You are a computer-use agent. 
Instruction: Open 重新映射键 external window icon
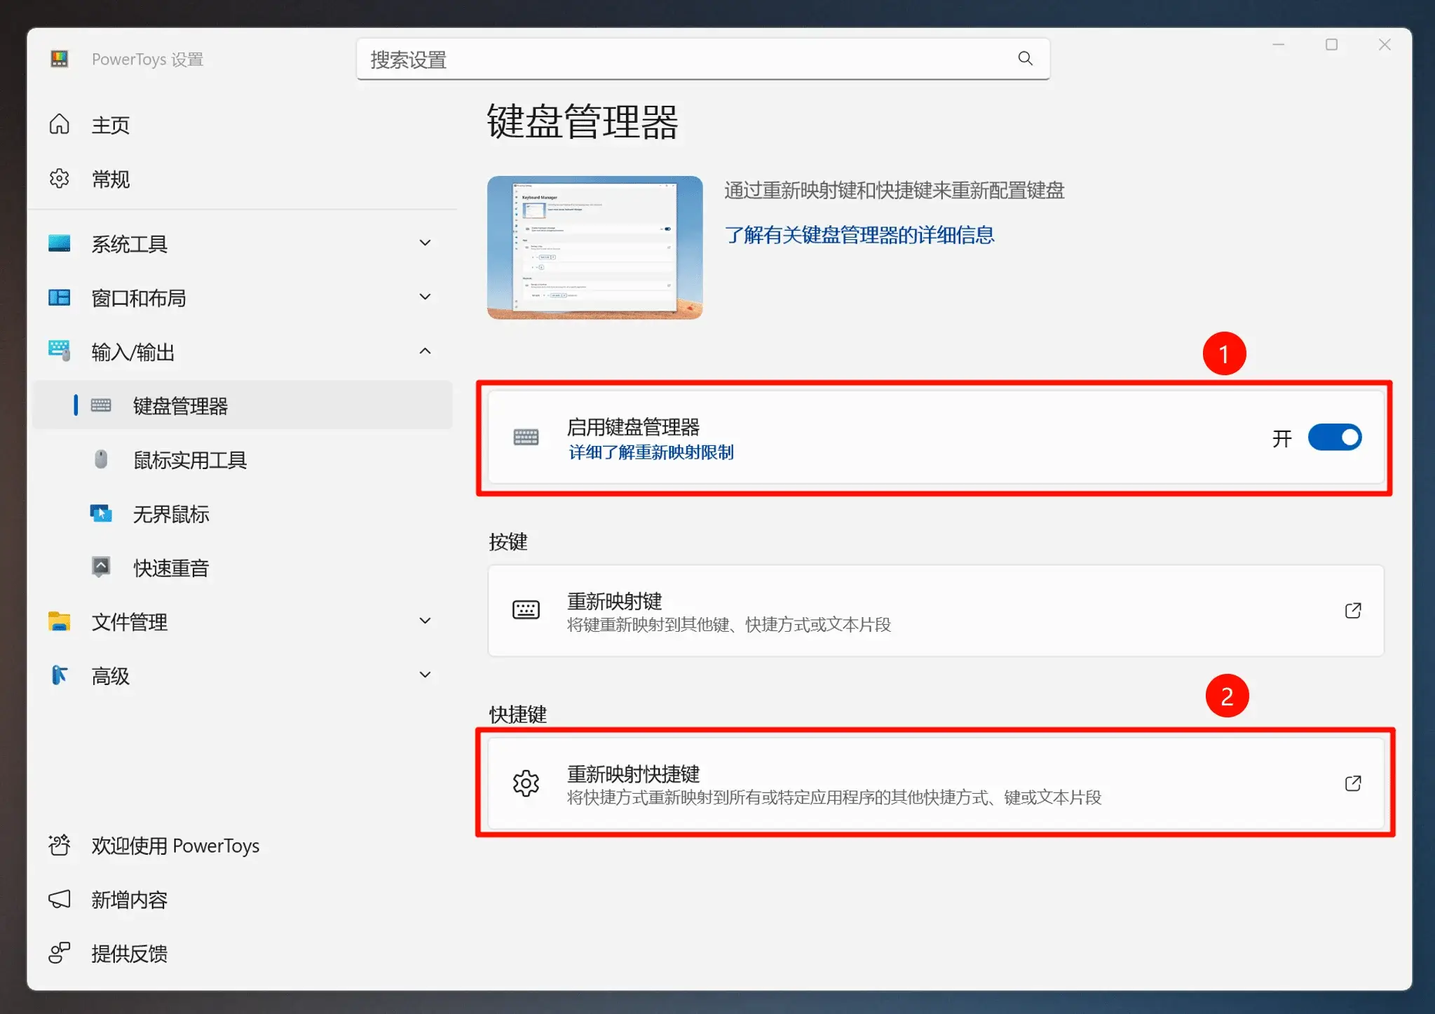(1353, 610)
